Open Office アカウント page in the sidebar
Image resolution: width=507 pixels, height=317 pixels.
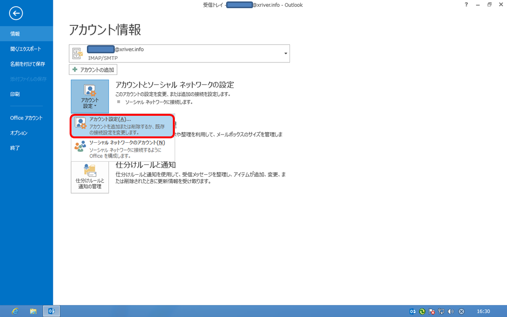coord(26,118)
